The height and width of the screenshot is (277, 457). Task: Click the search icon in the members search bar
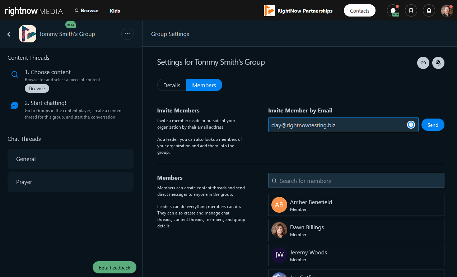click(275, 180)
